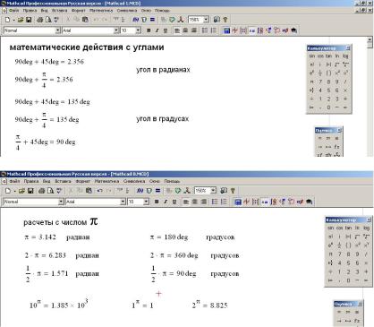Click heading 'математические действия с углами'

[x=87, y=47]
